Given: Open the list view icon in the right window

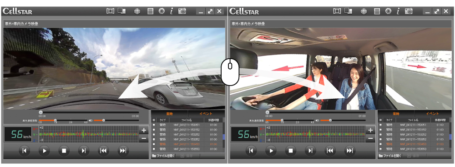Looking at the screenshot, I should point(377,11).
